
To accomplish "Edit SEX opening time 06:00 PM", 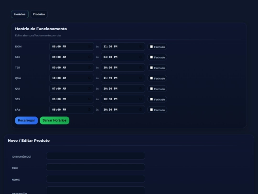I will pyautogui.click(x=72, y=99).
